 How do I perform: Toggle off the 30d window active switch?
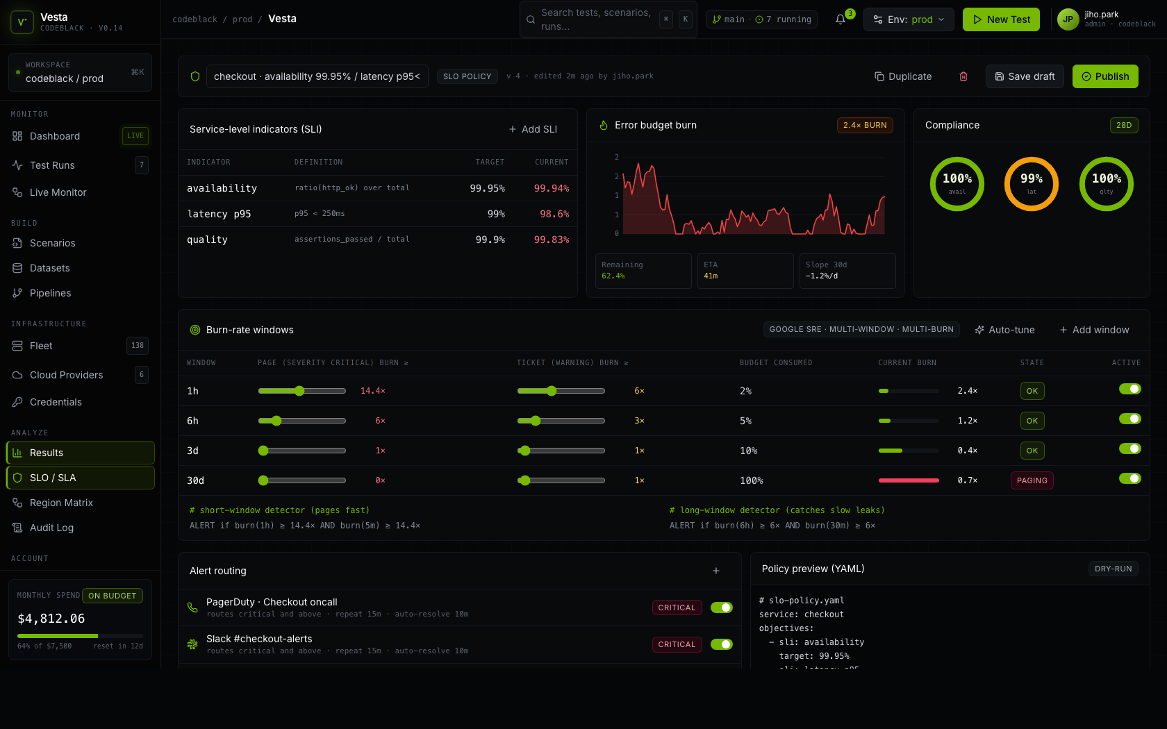(x=1129, y=478)
